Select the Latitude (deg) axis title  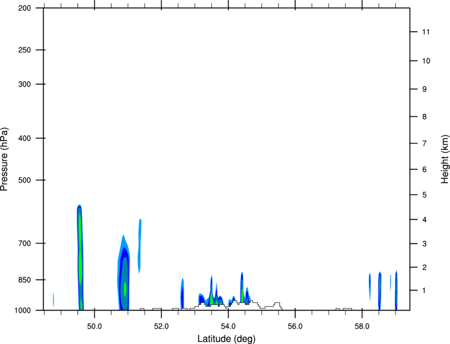[x=227, y=339]
